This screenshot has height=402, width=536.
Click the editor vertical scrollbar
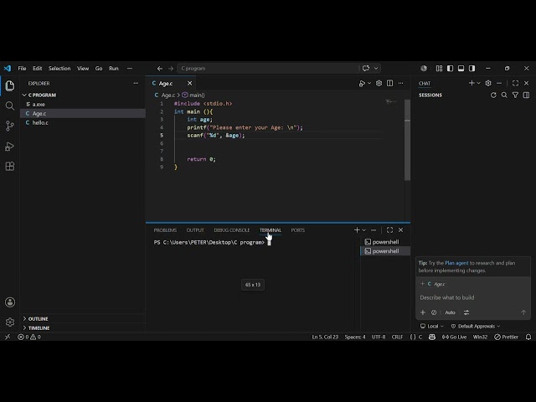tap(407, 140)
